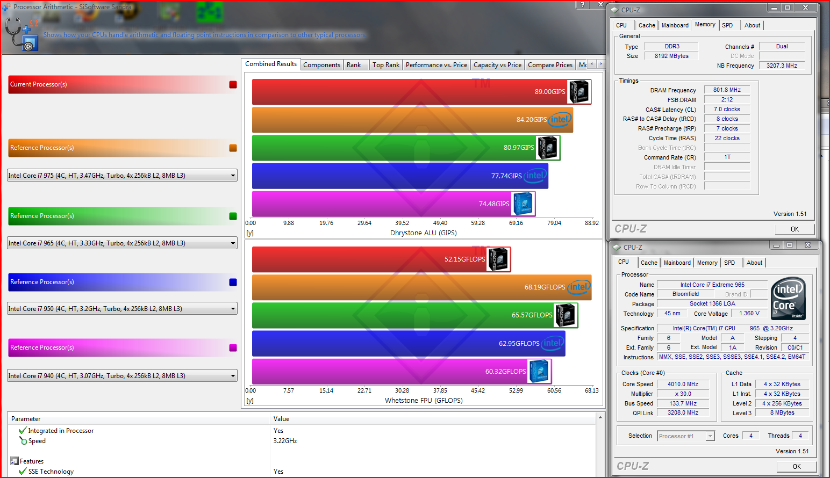Click processor box icon on 52.15GFLOPS bar
Image resolution: width=830 pixels, height=478 pixels.
click(x=498, y=259)
